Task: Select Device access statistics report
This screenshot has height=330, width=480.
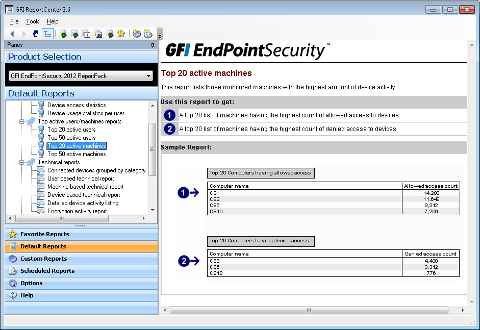Action: (77, 105)
